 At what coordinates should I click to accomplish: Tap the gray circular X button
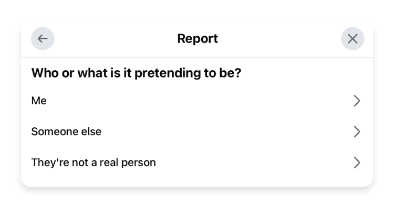pyautogui.click(x=352, y=39)
